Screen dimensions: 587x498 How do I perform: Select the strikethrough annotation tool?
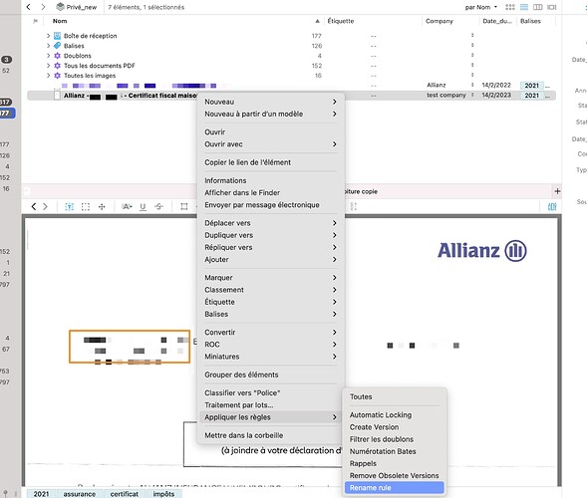pos(158,206)
